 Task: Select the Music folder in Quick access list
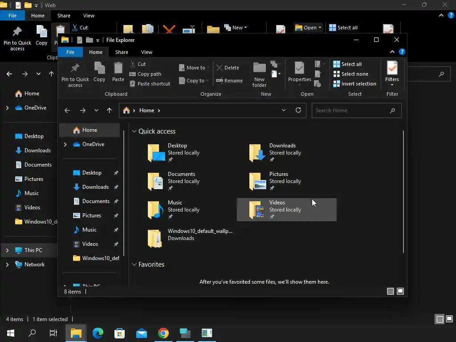pyautogui.click(x=186, y=210)
